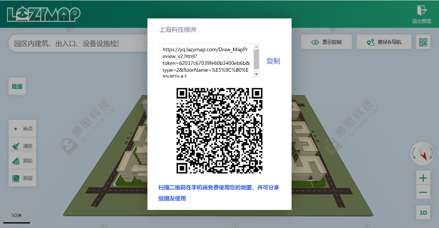
Task: Zoom out with the minus button
Action: tap(423, 192)
